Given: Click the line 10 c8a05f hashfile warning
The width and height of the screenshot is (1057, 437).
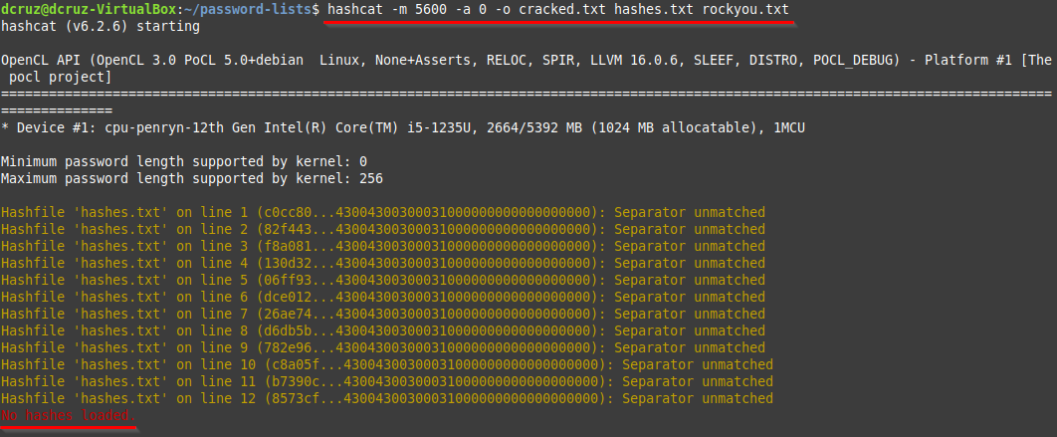Looking at the screenshot, I should pyautogui.click(x=387, y=365).
